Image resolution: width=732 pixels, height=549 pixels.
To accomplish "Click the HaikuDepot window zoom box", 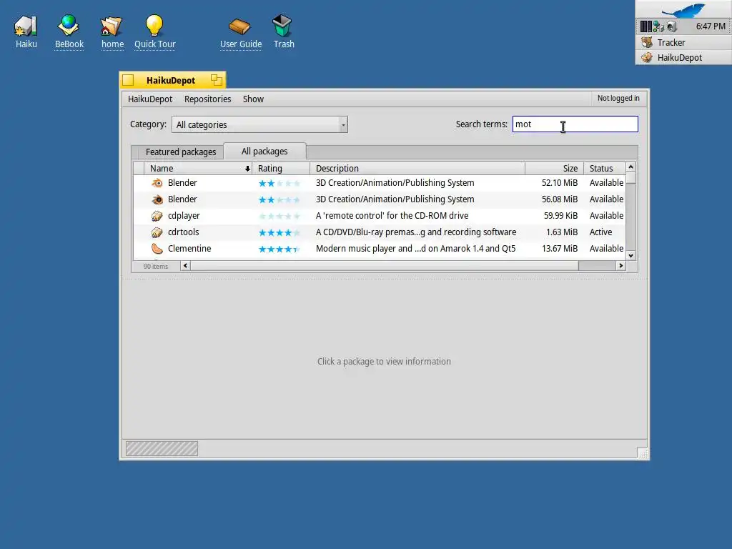I will 216,80.
